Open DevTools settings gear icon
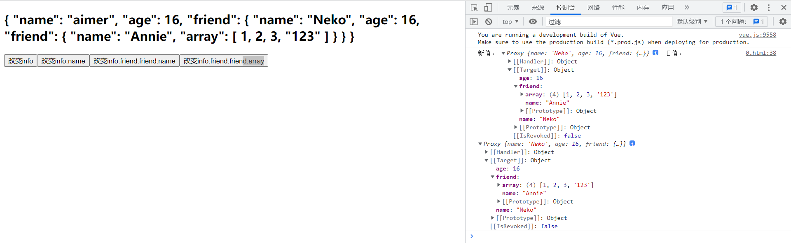The height and width of the screenshot is (243, 791). [x=754, y=8]
